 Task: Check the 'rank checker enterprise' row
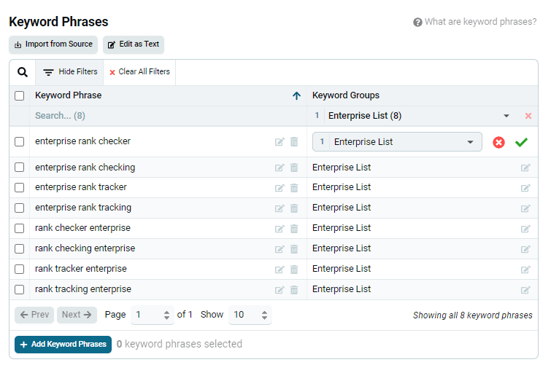tap(19, 229)
